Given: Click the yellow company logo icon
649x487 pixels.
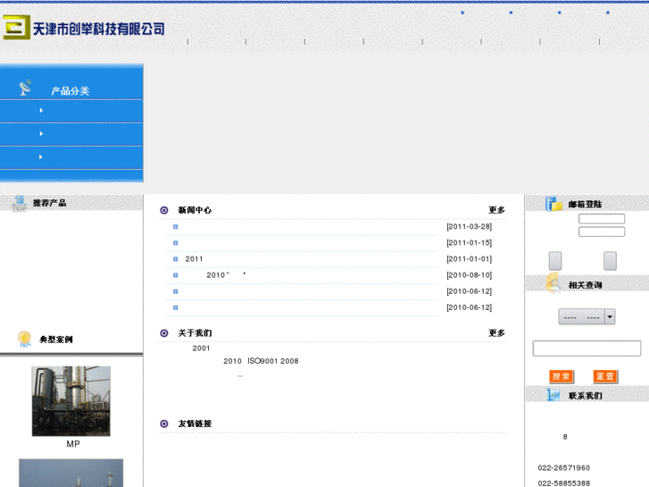Looking at the screenshot, I should click(x=17, y=27).
